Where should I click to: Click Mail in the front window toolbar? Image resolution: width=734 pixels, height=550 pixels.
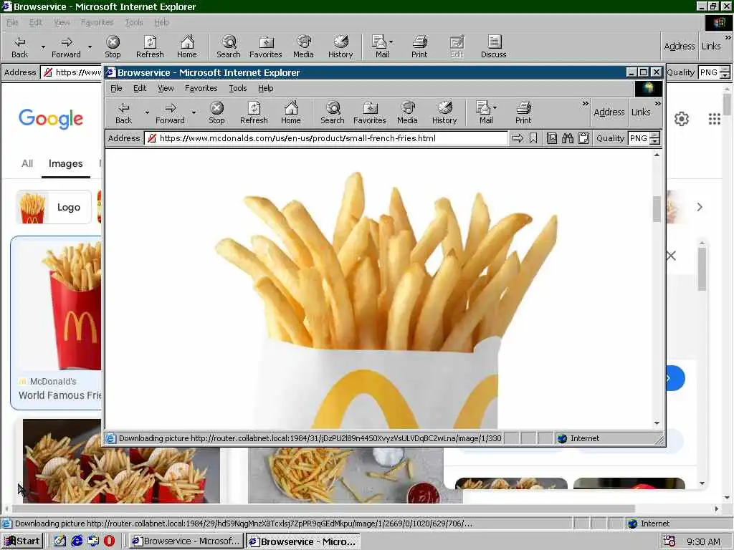[x=484, y=113]
